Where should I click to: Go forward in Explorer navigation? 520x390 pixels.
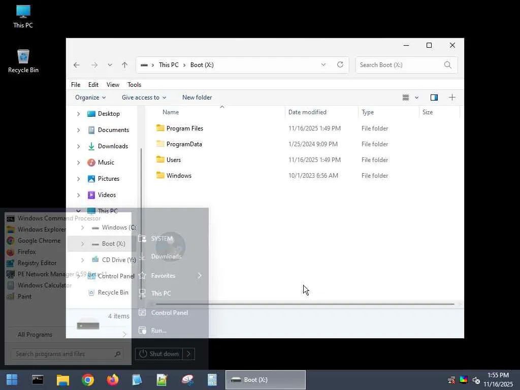tap(94, 65)
